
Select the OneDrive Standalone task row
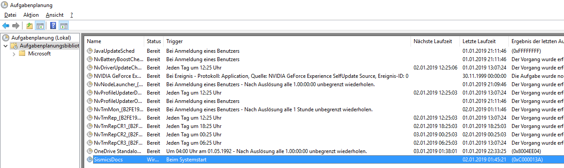[x=324, y=151]
